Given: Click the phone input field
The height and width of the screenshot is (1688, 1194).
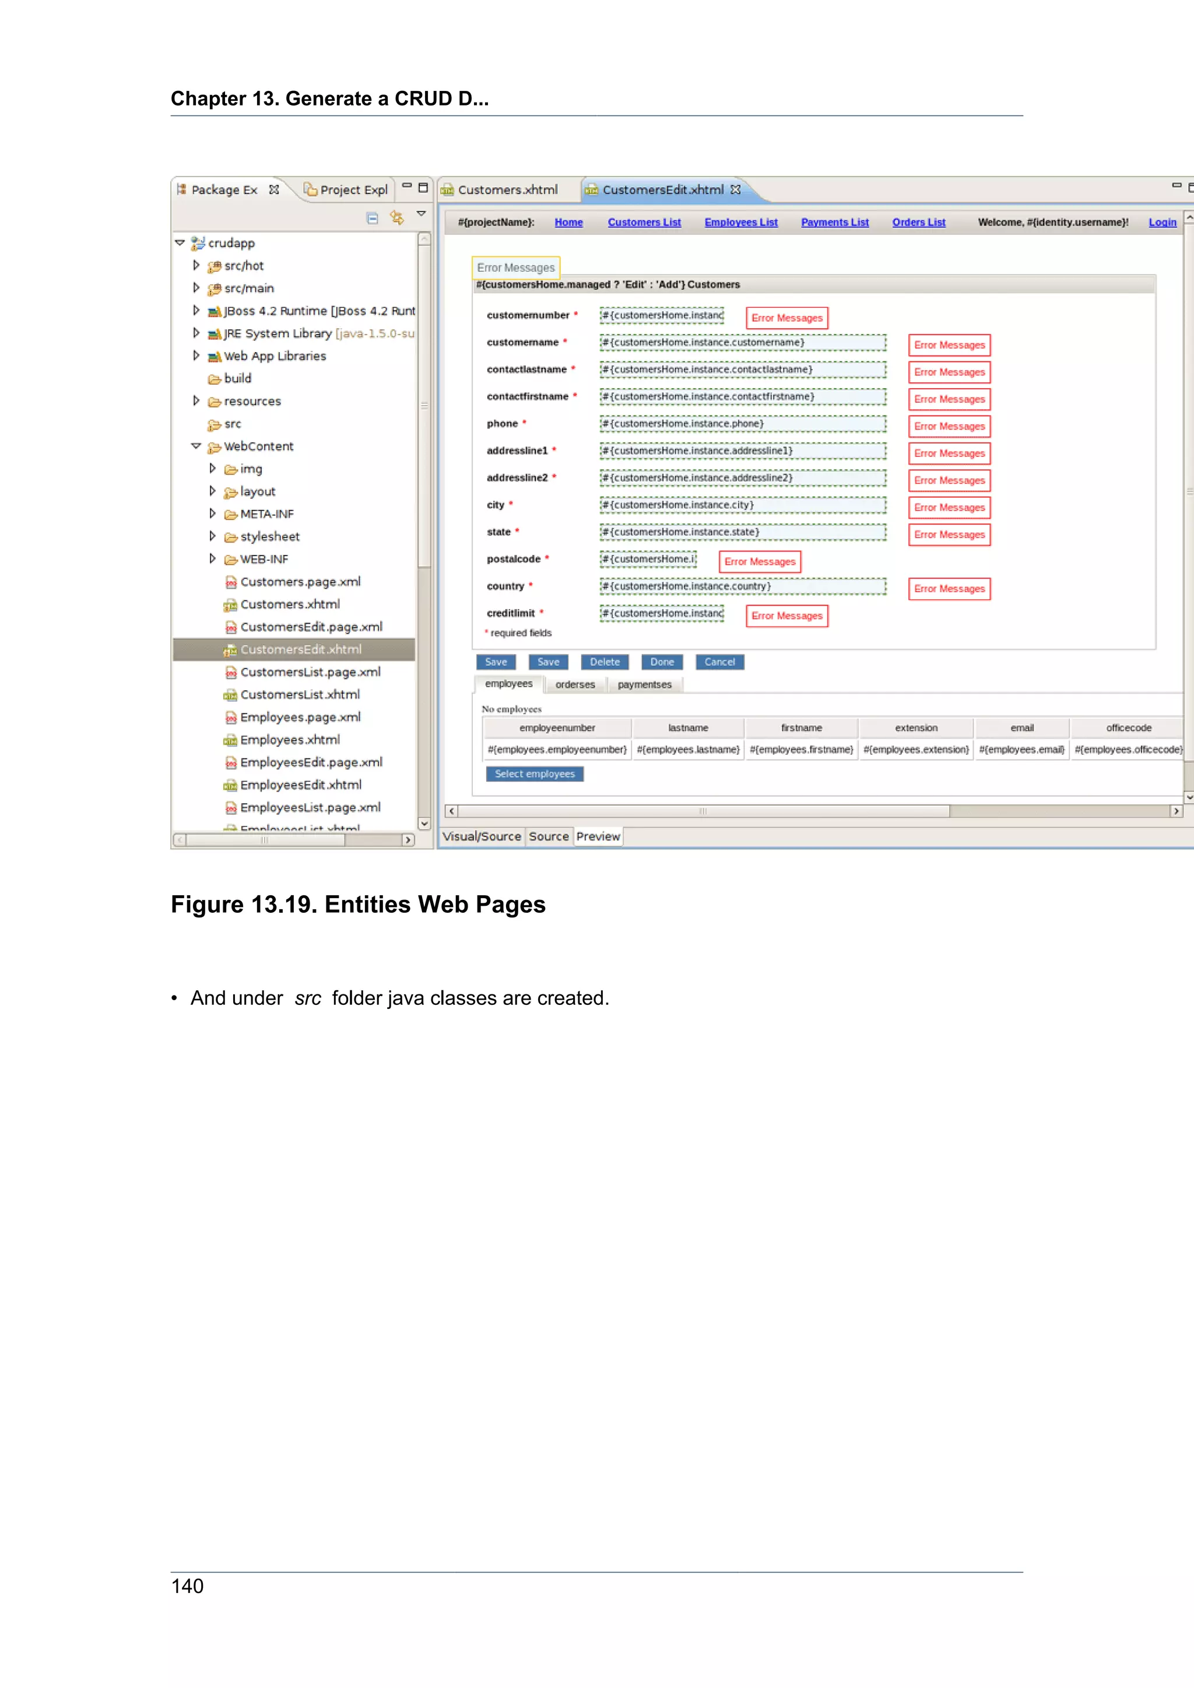Looking at the screenshot, I should [743, 424].
